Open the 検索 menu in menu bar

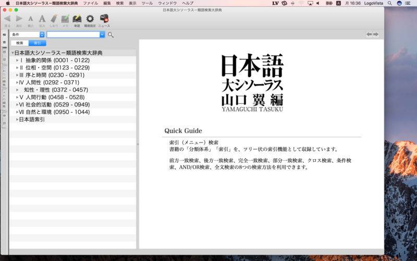(x=120, y=3)
